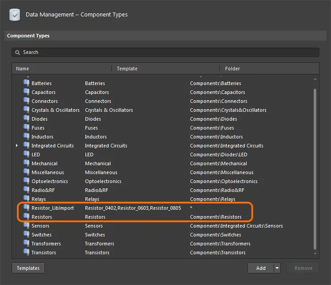The width and height of the screenshot is (331, 285).
Task: Expand the Integrated Circuits tree node
Action: (17, 146)
